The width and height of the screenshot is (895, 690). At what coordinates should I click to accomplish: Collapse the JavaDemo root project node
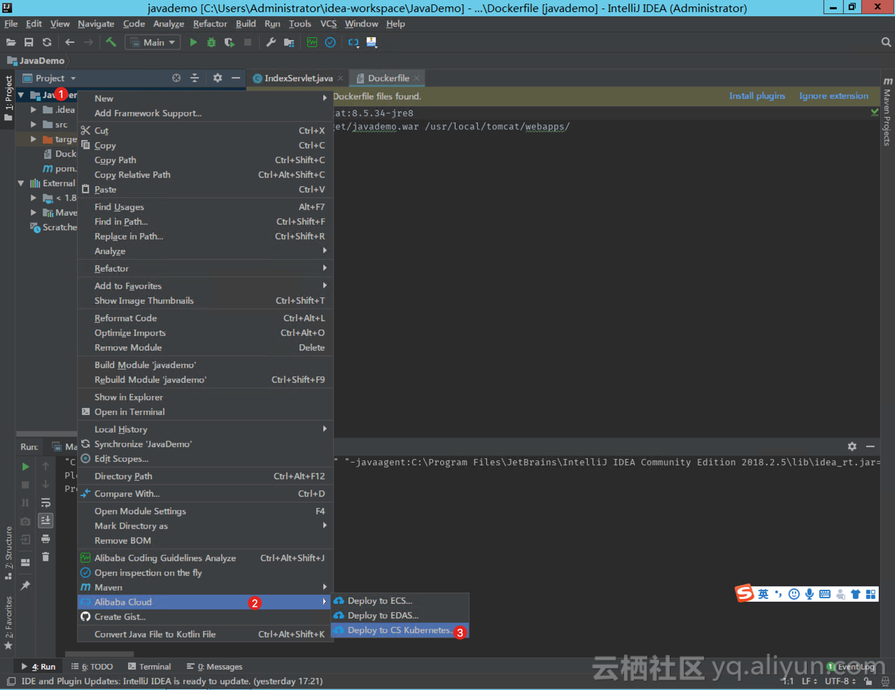21,95
